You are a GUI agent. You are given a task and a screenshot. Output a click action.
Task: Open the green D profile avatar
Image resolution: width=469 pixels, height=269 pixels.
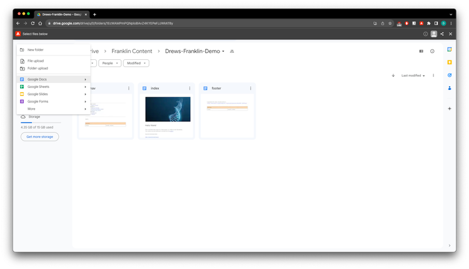(443, 23)
